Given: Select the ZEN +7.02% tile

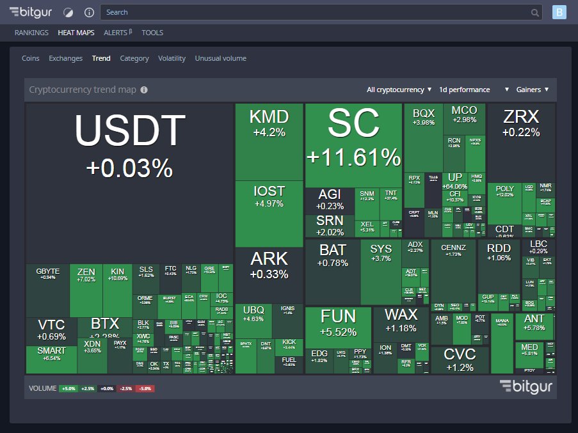Looking at the screenshot, I should click(86, 290).
